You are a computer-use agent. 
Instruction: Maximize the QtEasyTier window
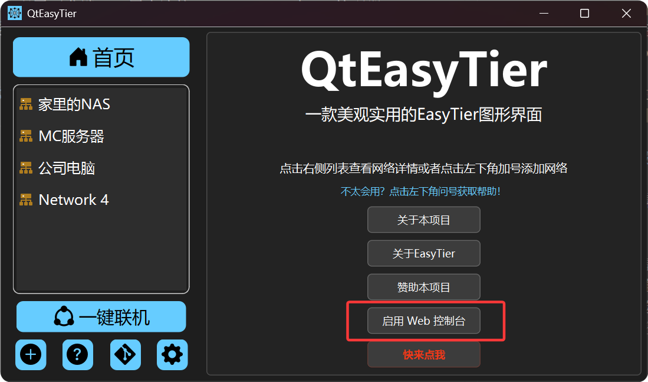point(584,13)
